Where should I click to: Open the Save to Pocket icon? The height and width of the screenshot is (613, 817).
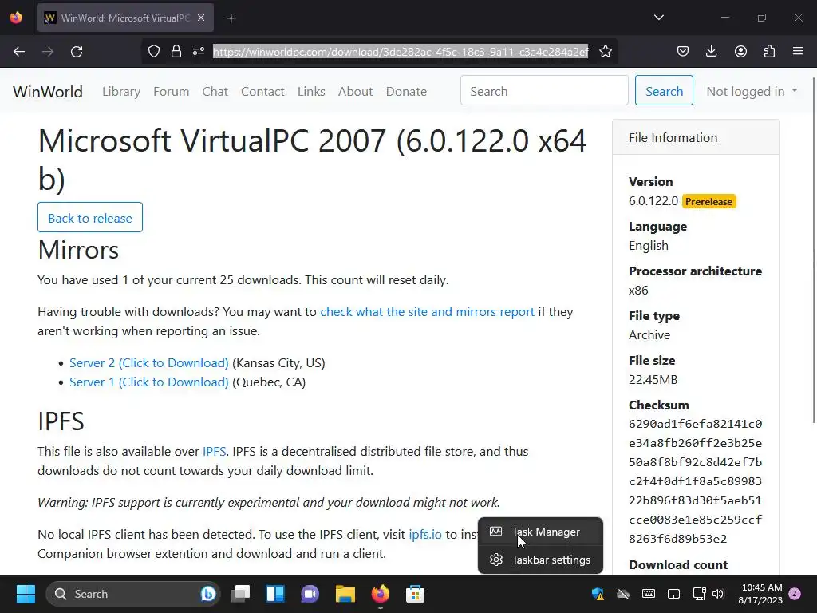click(x=683, y=52)
